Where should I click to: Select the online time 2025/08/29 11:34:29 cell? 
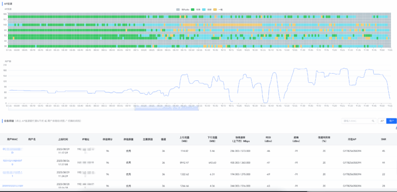(x=63, y=174)
